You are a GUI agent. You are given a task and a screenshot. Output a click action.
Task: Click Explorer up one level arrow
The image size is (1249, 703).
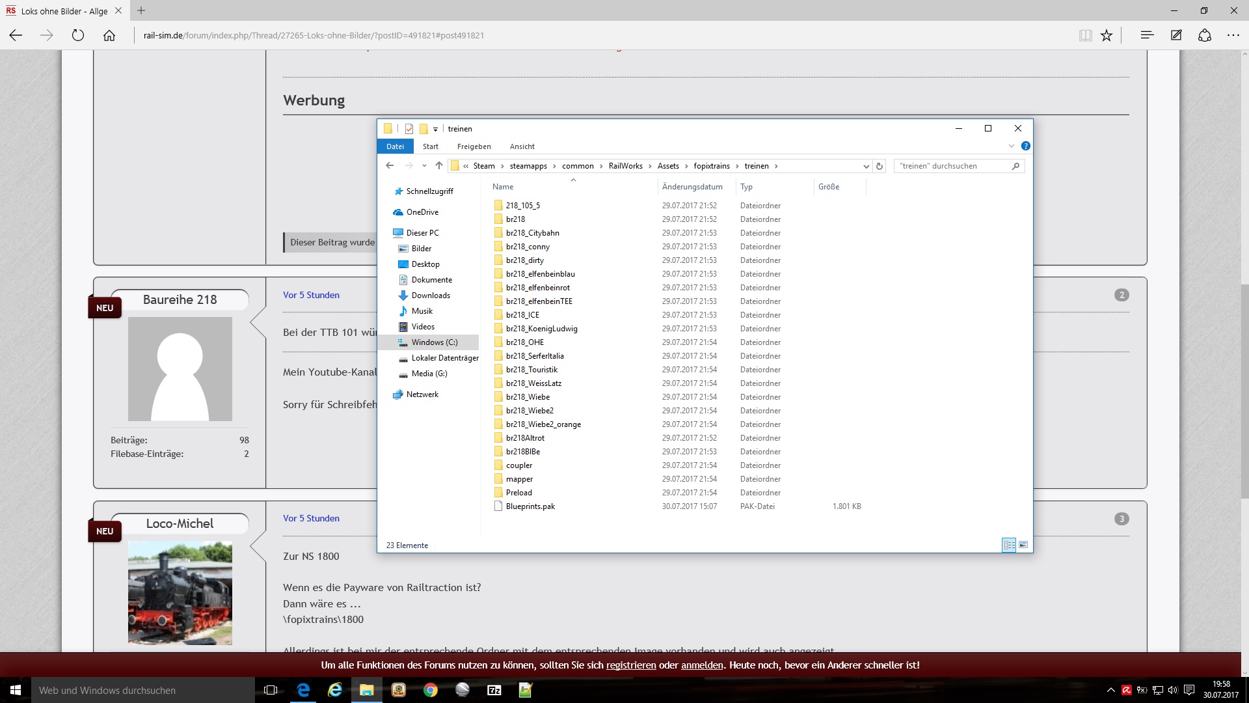click(x=439, y=166)
